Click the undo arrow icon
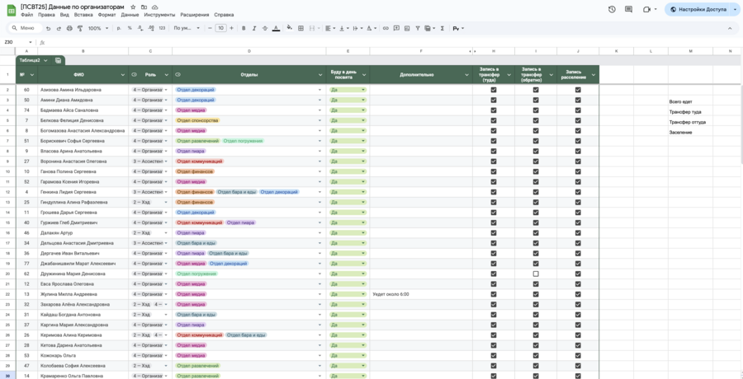The image size is (743, 379). [48, 28]
